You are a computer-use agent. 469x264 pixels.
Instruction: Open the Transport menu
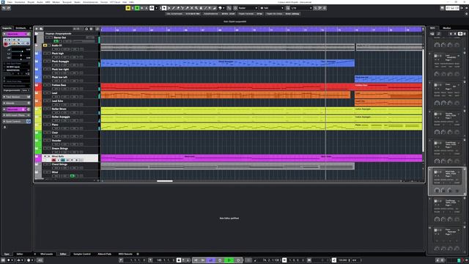coord(67,2)
